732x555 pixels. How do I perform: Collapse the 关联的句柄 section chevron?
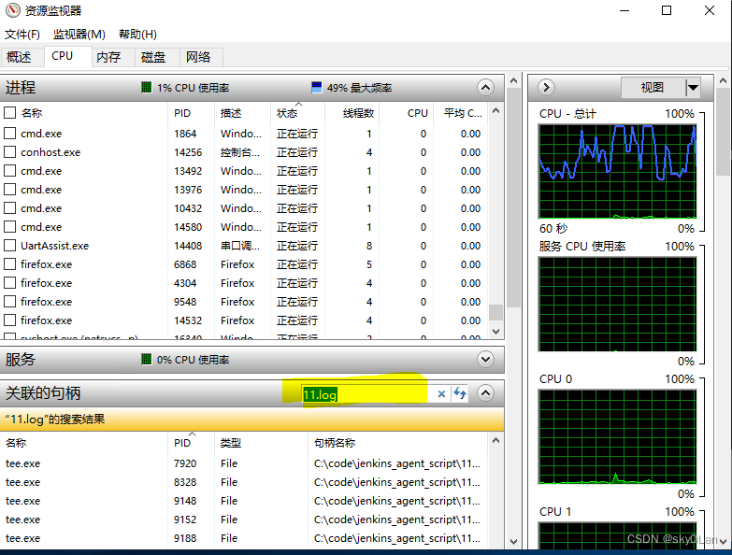click(x=485, y=393)
